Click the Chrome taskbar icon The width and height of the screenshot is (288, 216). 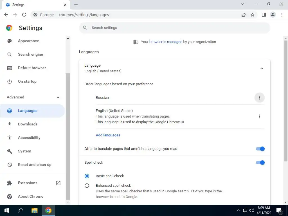pyautogui.click(x=48, y=210)
